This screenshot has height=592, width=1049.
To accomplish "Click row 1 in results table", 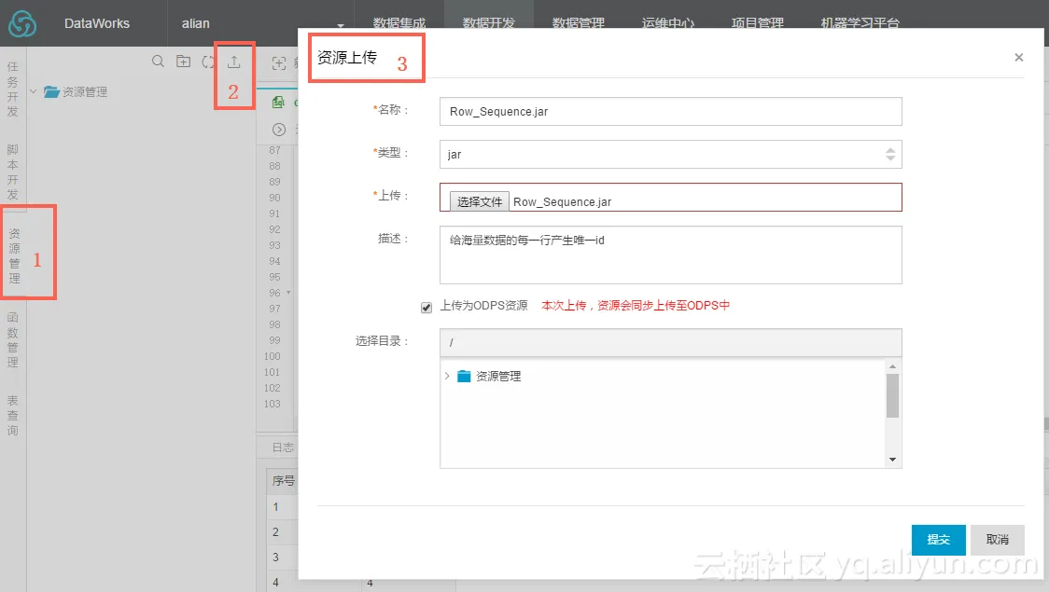I will (x=275, y=507).
